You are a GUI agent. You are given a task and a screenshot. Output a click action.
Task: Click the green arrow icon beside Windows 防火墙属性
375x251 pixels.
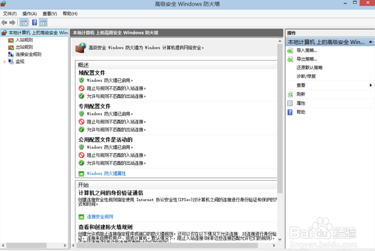pos(81,174)
